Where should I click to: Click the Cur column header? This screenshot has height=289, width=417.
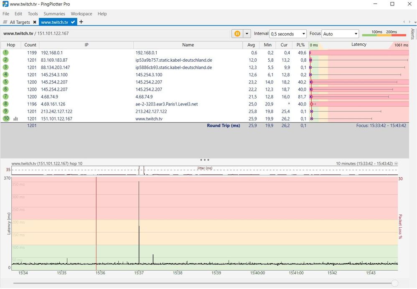point(284,45)
